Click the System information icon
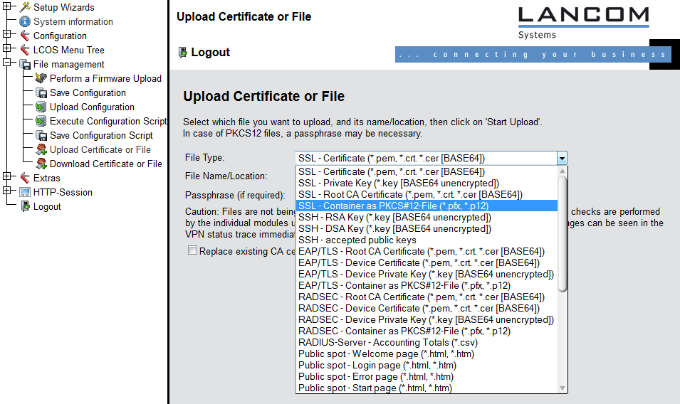The width and height of the screenshot is (680, 404). click(x=24, y=21)
